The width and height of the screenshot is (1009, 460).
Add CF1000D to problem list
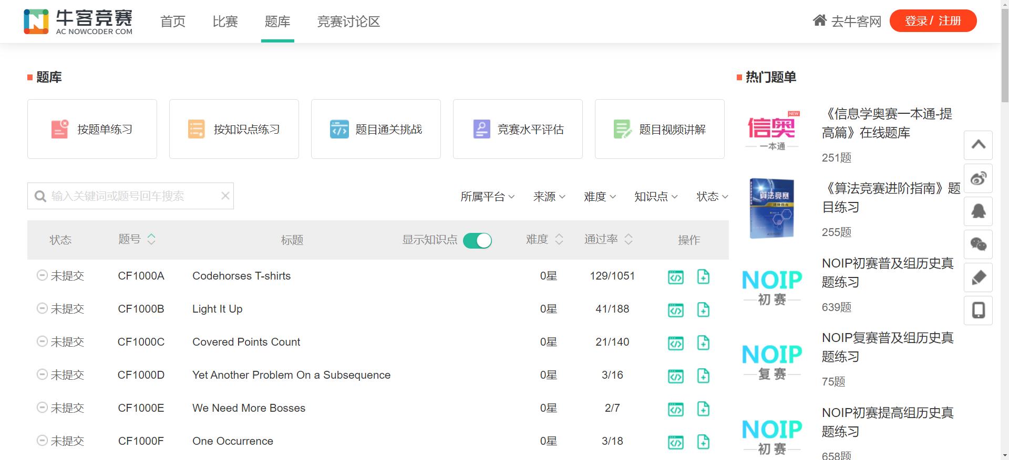coord(703,376)
